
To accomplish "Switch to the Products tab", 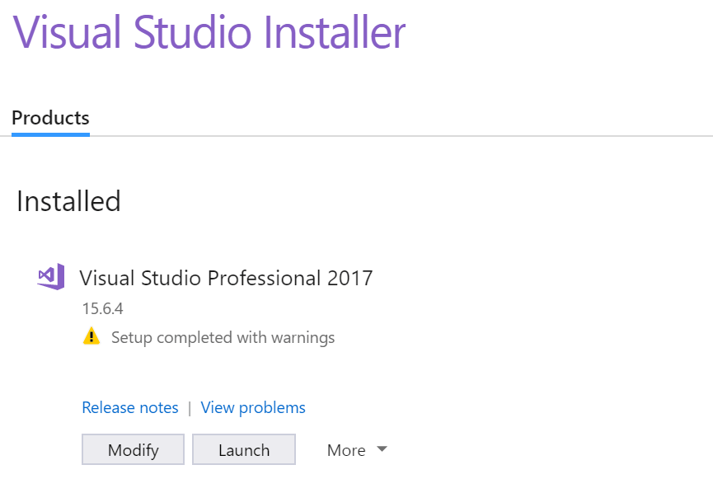I will point(50,118).
